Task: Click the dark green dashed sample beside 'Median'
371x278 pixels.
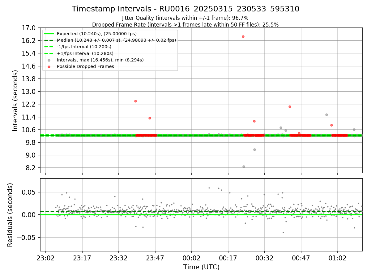Action: [49, 40]
